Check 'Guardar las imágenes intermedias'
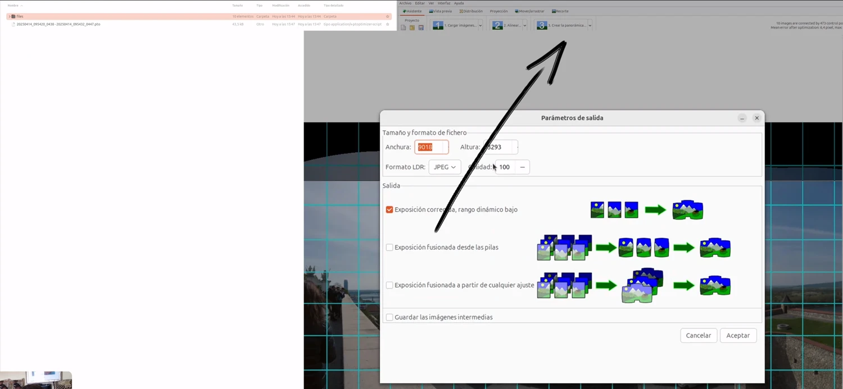 point(389,317)
